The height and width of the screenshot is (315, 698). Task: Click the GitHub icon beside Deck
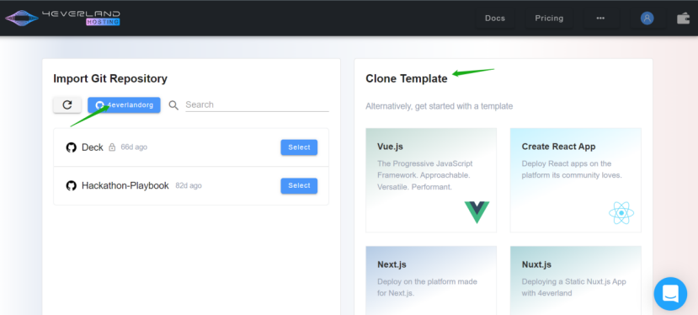click(x=72, y=147)
